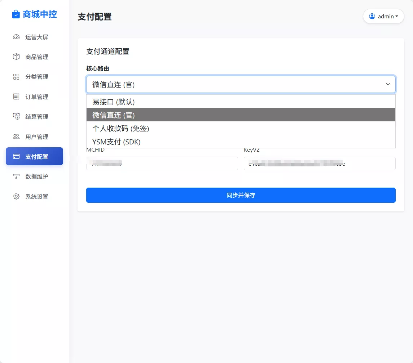Click into the MCHID input field

click(162, 163)
